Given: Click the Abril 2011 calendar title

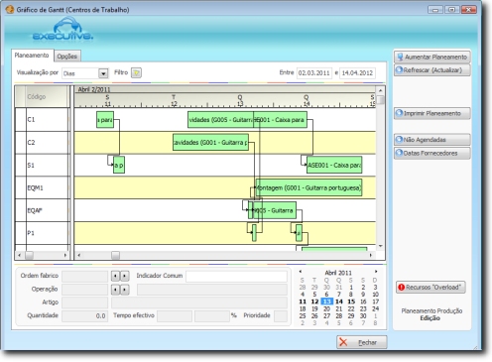Looking at the screenshot, I should tap(338, 273).
